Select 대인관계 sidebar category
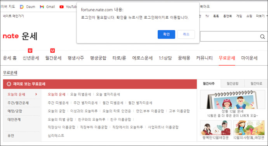 (14, 120)
